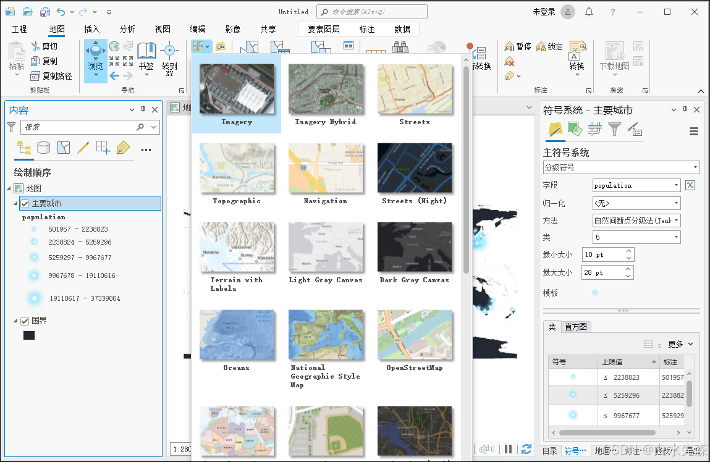Viewport: 710px width, 462px height.
Task: Click the List By Editing pencil icon
Action: 83,148
